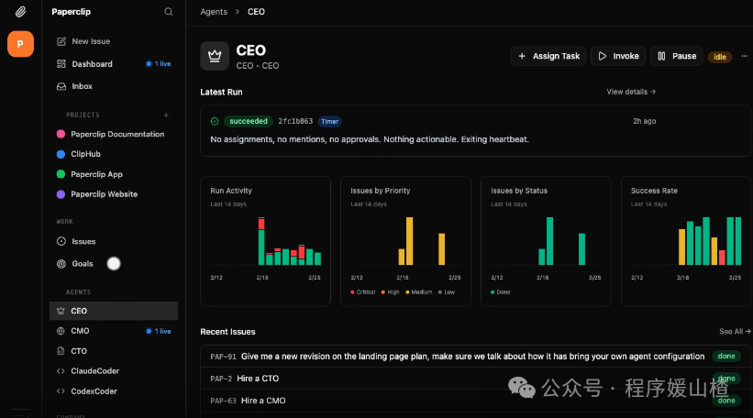Screen dimensions: 753x418
Task: Click the green Paperclip App dot
Action: click(61, 174)
